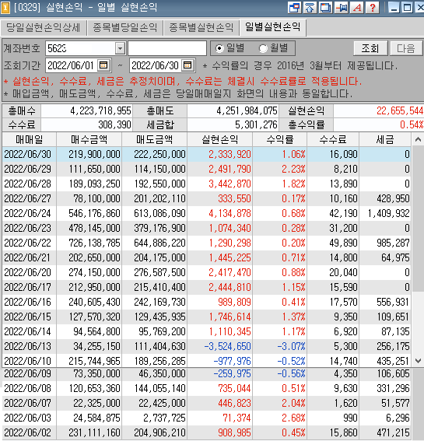Click the pushpin icon in title bar
The height and width of the screenshot is (441, 424).
coord(342,7)
